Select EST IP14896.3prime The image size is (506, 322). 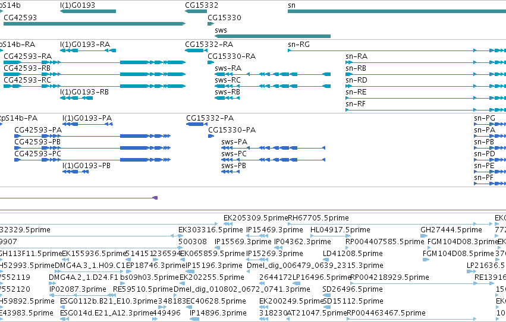(x=218, y=313)
